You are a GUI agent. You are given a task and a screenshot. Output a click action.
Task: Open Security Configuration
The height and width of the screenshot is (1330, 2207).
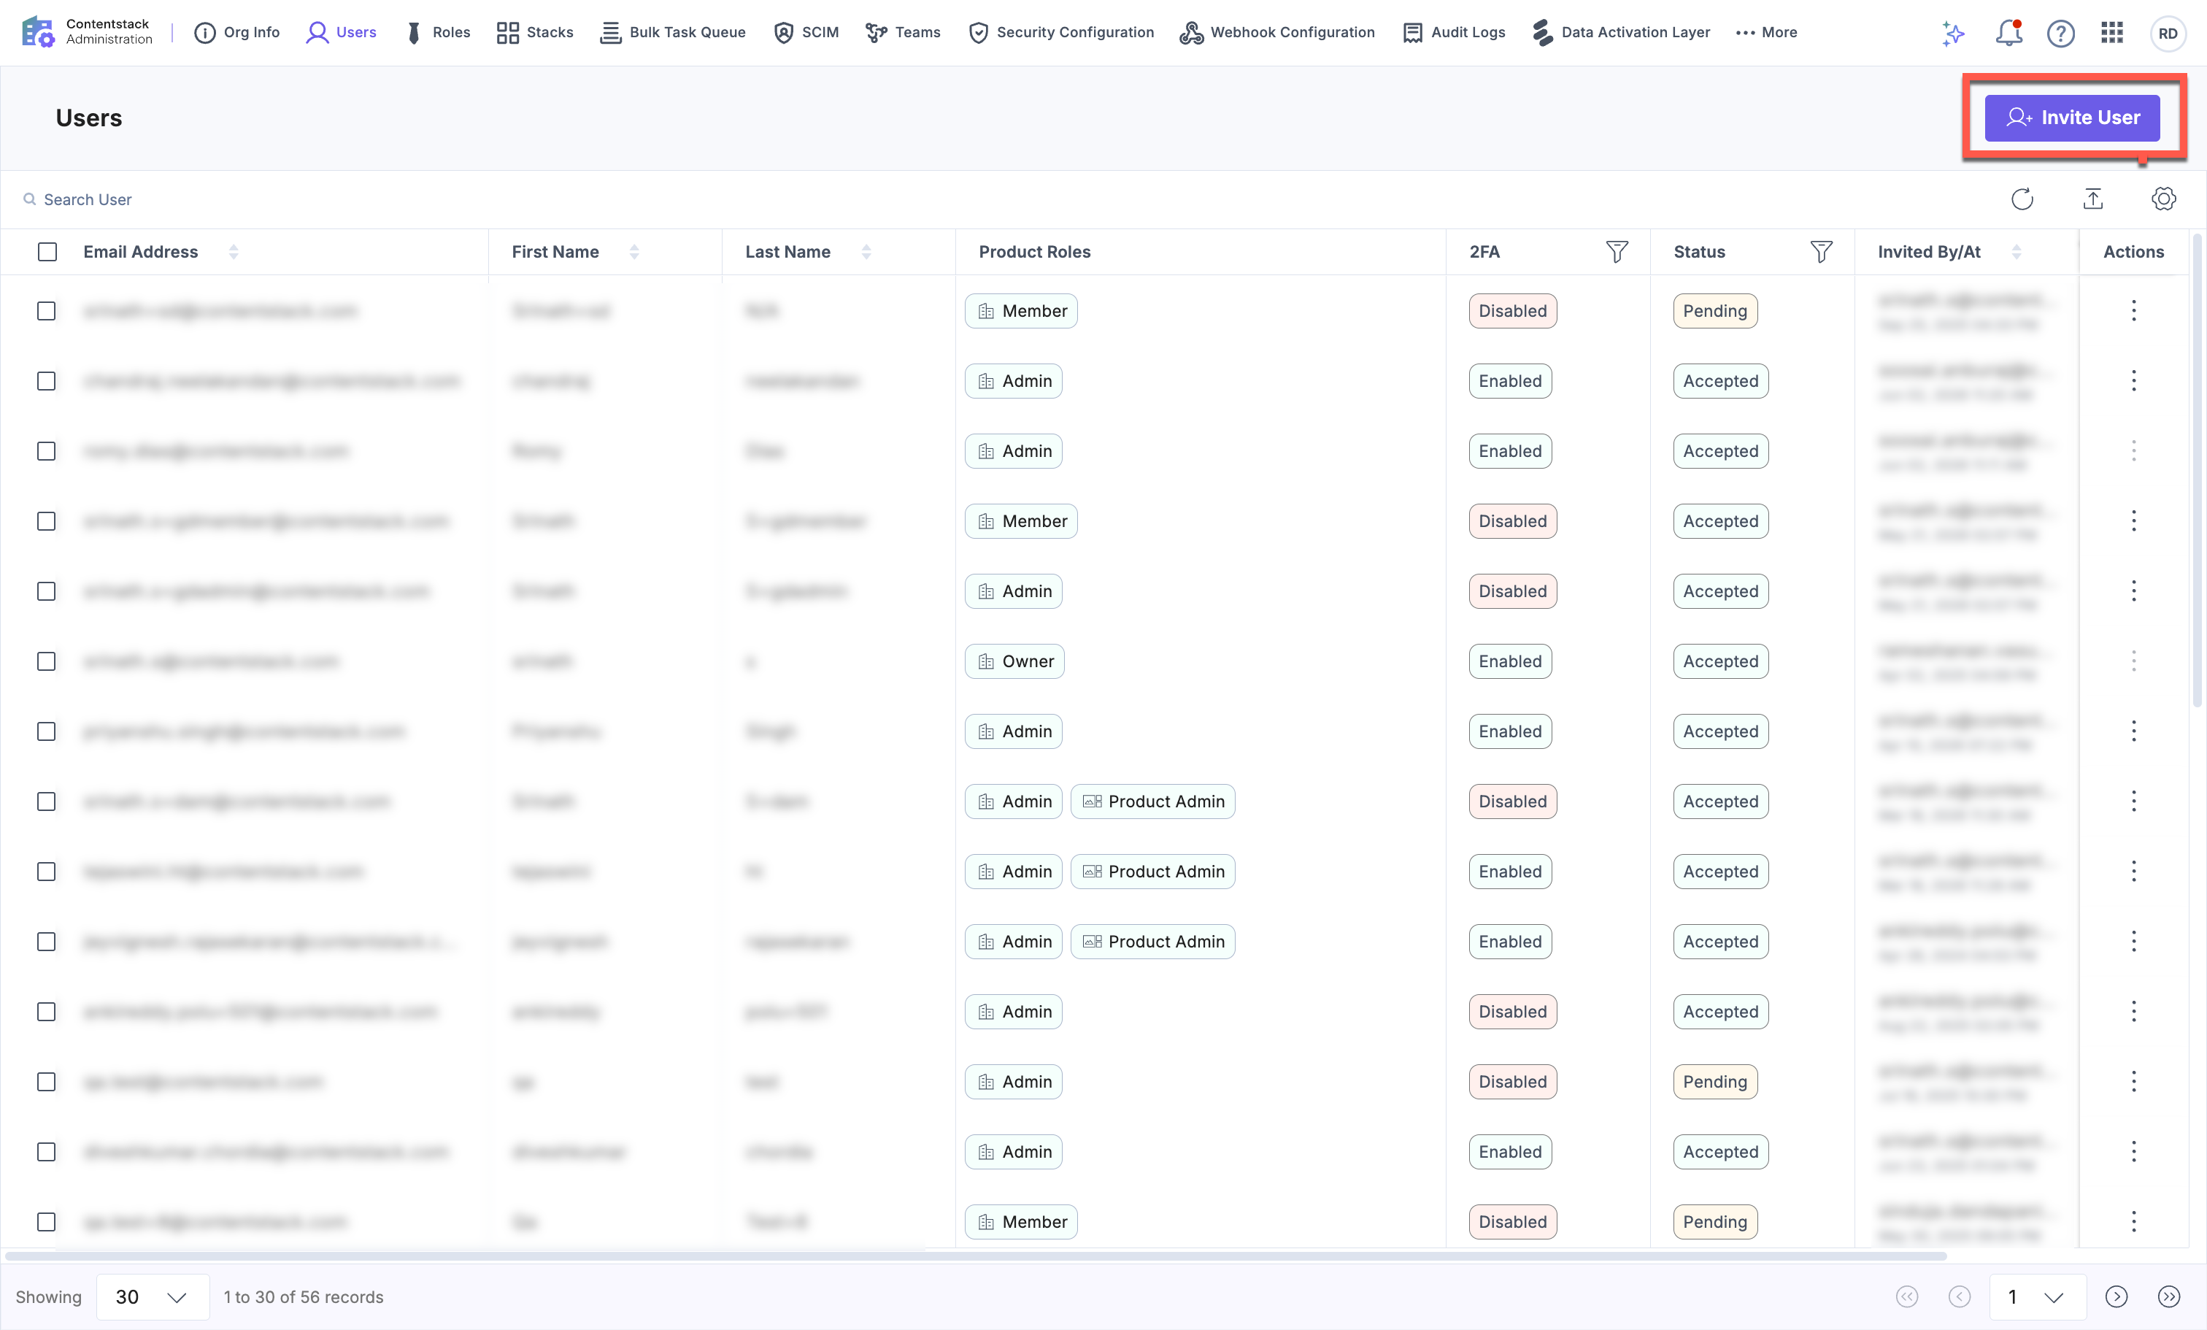click(x=1061, y=32)
